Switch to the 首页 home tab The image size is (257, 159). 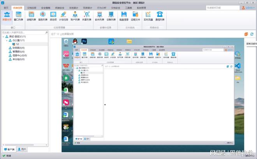(x=6, y=8)
